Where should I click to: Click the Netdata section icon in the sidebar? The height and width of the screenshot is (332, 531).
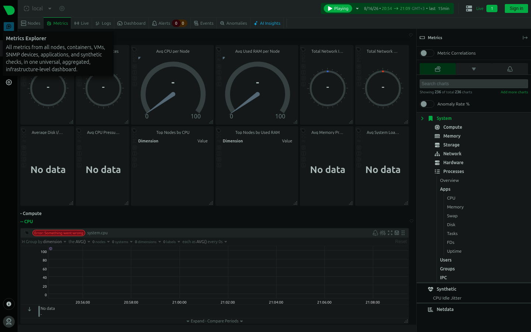point(430,309)
